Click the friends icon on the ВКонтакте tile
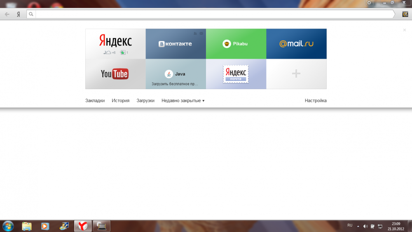Screen dimensions: 412x232 (x=195, y=33)
